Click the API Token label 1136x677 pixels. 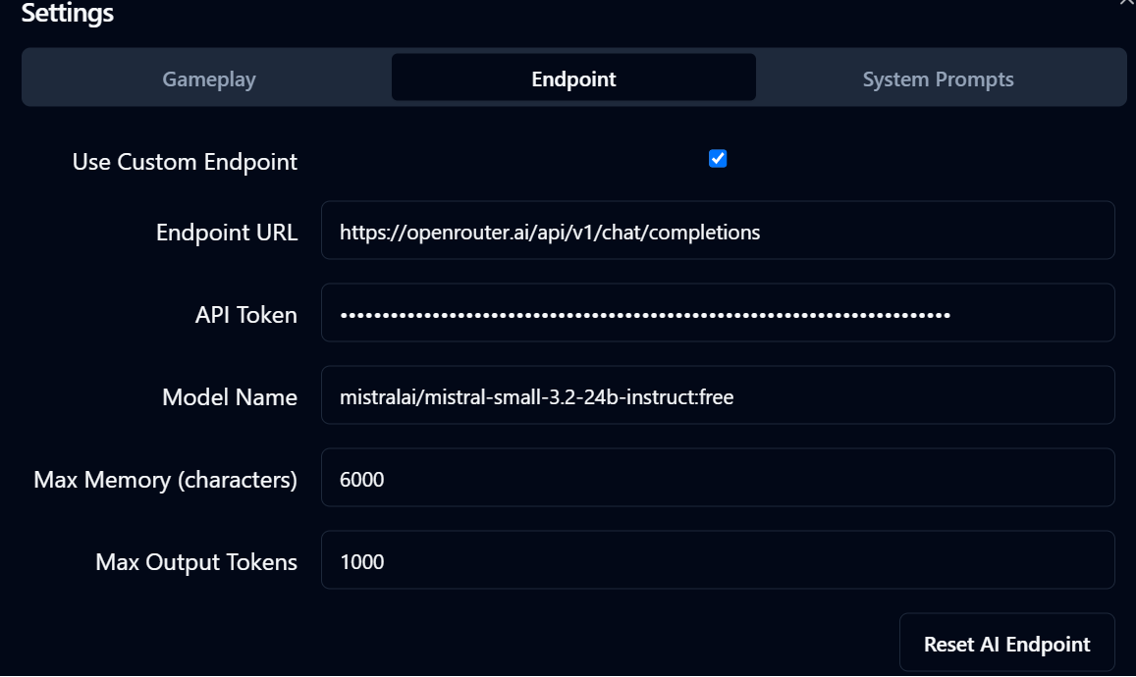pyautogui.click(x=245, y=315)
